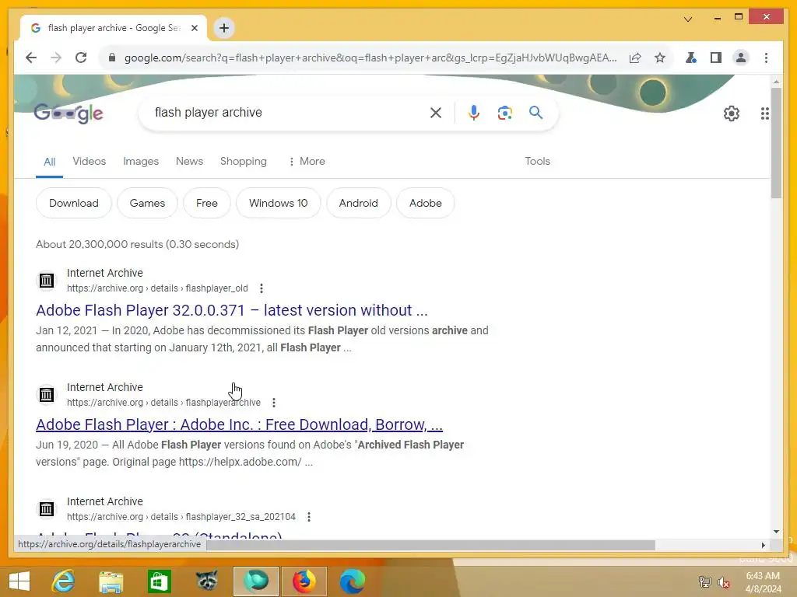
Task: Open options for flashplayer_32_sa_202104 result
Action: click(x=309, y=517)
